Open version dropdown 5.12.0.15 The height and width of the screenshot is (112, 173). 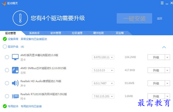pos(103,70)
